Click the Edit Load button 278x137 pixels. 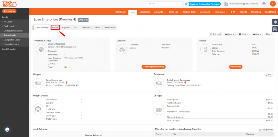click(x=215, y=34)
